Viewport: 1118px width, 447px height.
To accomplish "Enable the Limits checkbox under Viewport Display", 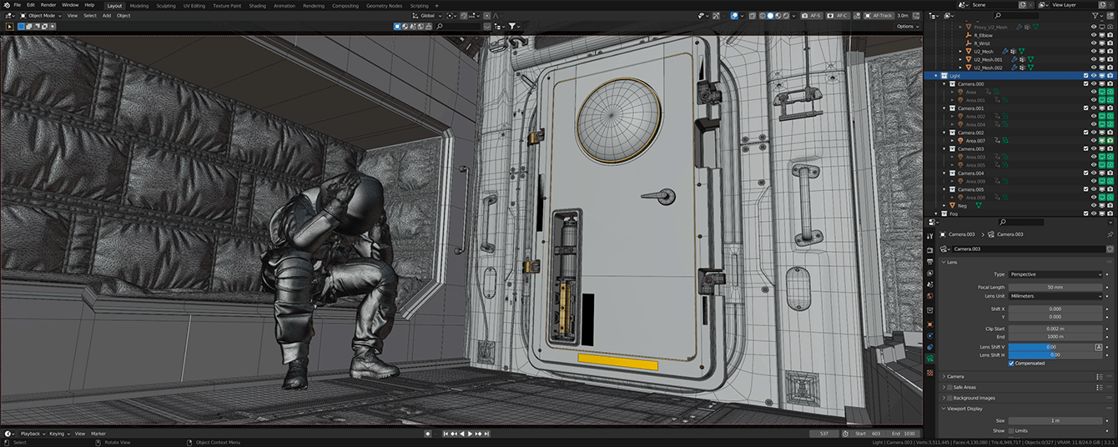I will tap(1011, 430).
